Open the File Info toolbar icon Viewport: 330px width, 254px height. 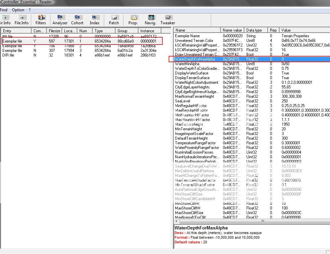point(22,20)
